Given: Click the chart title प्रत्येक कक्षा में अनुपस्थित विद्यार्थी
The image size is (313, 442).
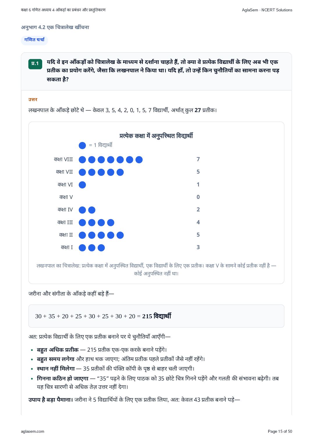Looking at the screenshot, I should 156,136.
